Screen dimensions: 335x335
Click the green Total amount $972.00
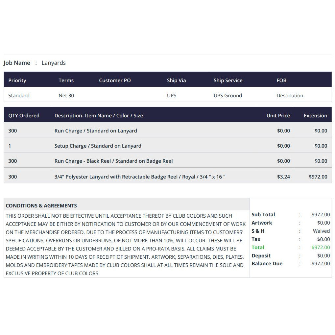(x=321, y=248)
